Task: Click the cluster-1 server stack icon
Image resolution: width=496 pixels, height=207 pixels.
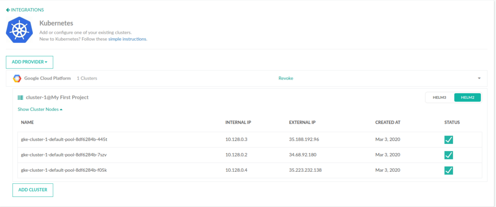Action: [20, 97]
